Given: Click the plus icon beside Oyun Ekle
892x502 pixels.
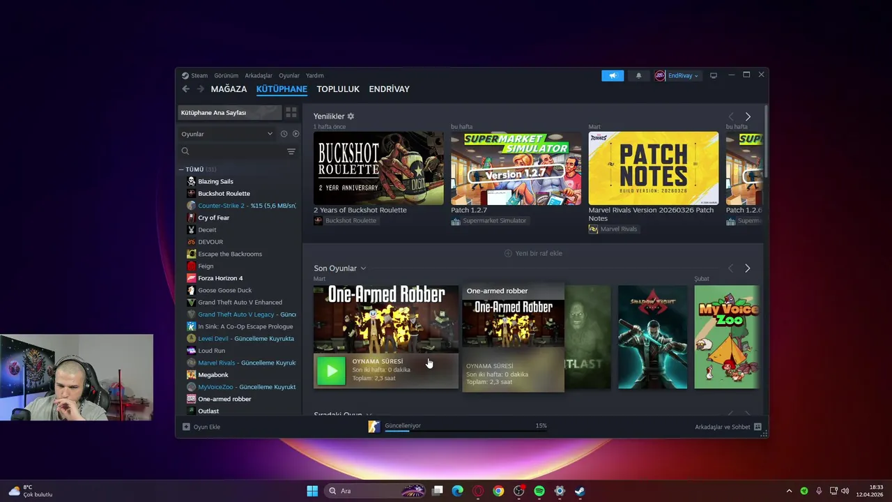Looking at the screenshot, I should (186, 427).
